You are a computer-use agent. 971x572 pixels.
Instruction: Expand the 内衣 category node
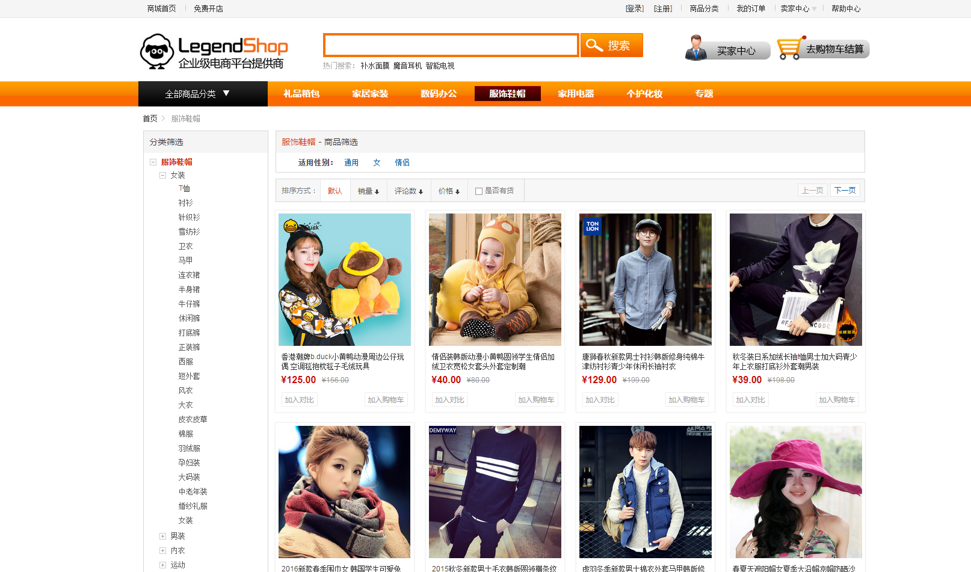(162, 550)
